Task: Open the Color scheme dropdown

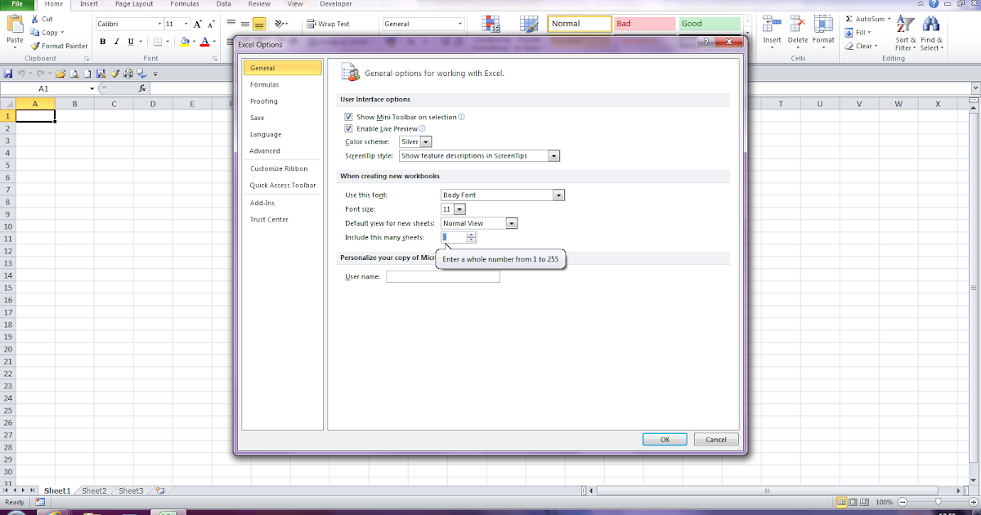Action: 425,141
